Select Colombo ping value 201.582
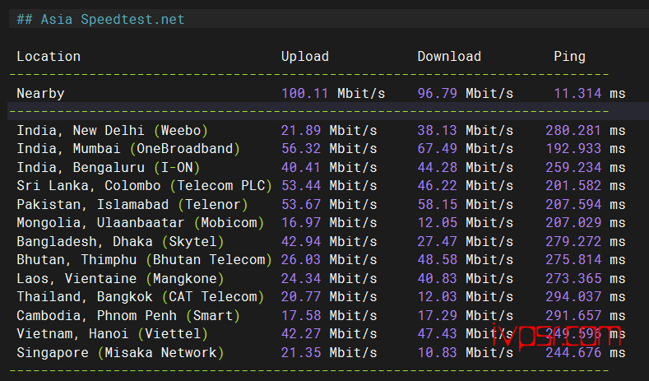This screenshot has height=381, width=649. coord(573,185)
